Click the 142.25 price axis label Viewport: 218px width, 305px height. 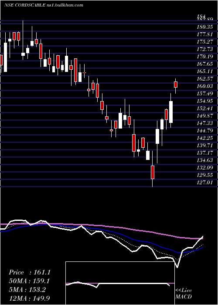tap(204, 138)
